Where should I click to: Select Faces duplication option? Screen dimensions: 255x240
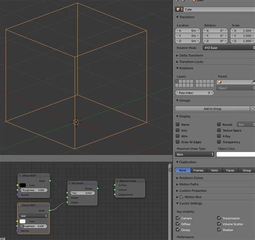click(230, 170)
